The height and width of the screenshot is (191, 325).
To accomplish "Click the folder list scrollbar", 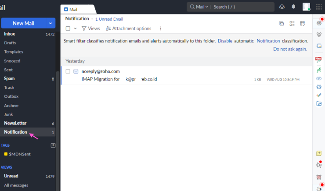I will 58,130.
